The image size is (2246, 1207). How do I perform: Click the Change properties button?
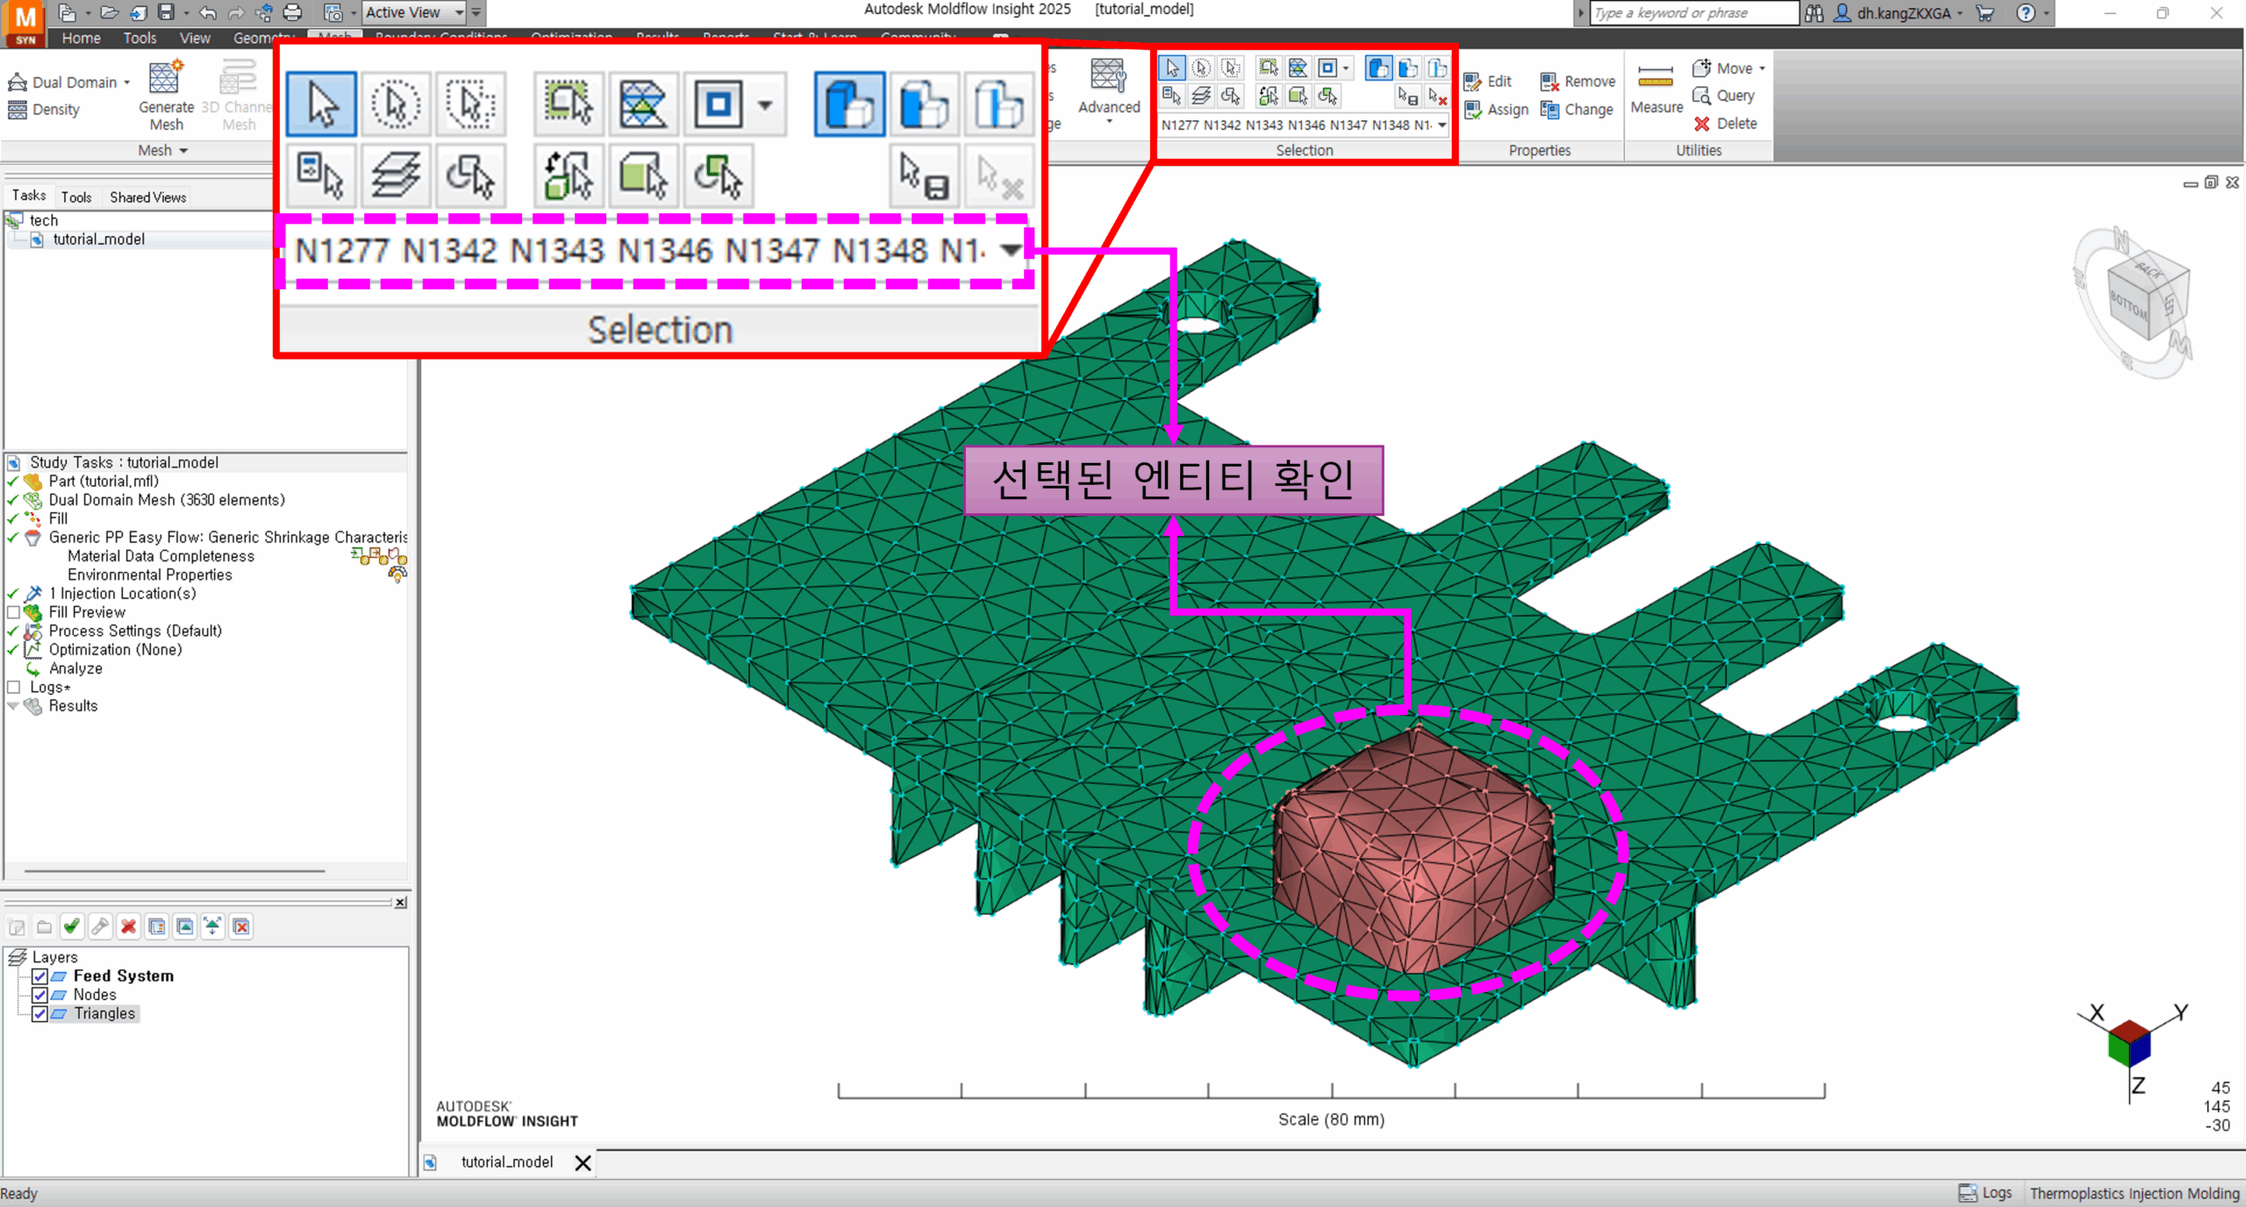[x=1577, y=109]
